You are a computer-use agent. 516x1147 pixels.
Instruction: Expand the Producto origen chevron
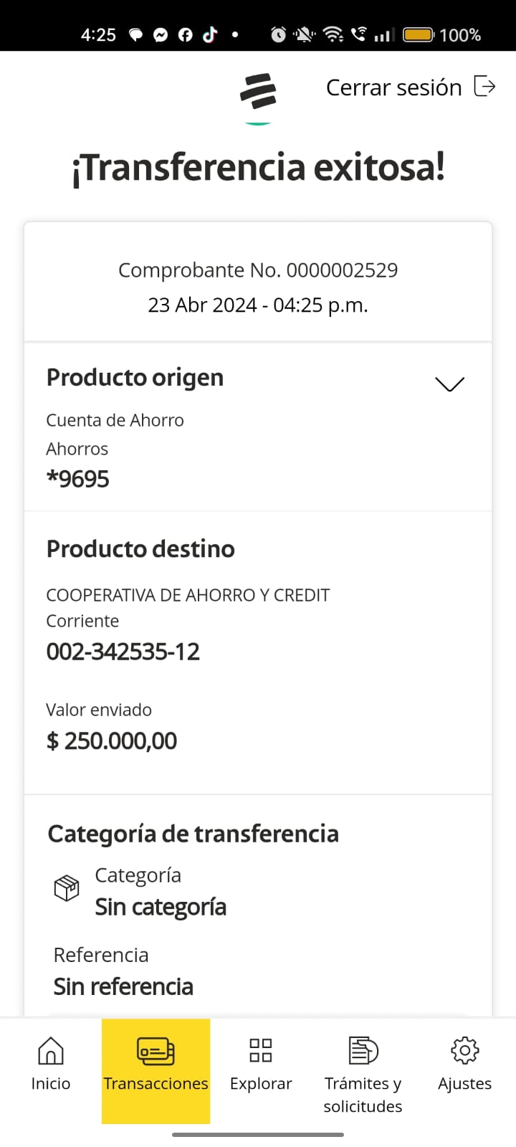click(x=449, y=384)
